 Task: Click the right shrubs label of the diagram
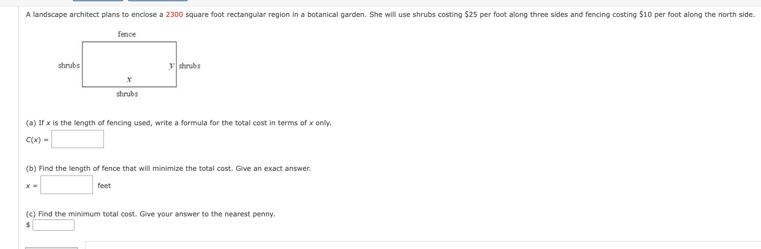click(189, 66)
